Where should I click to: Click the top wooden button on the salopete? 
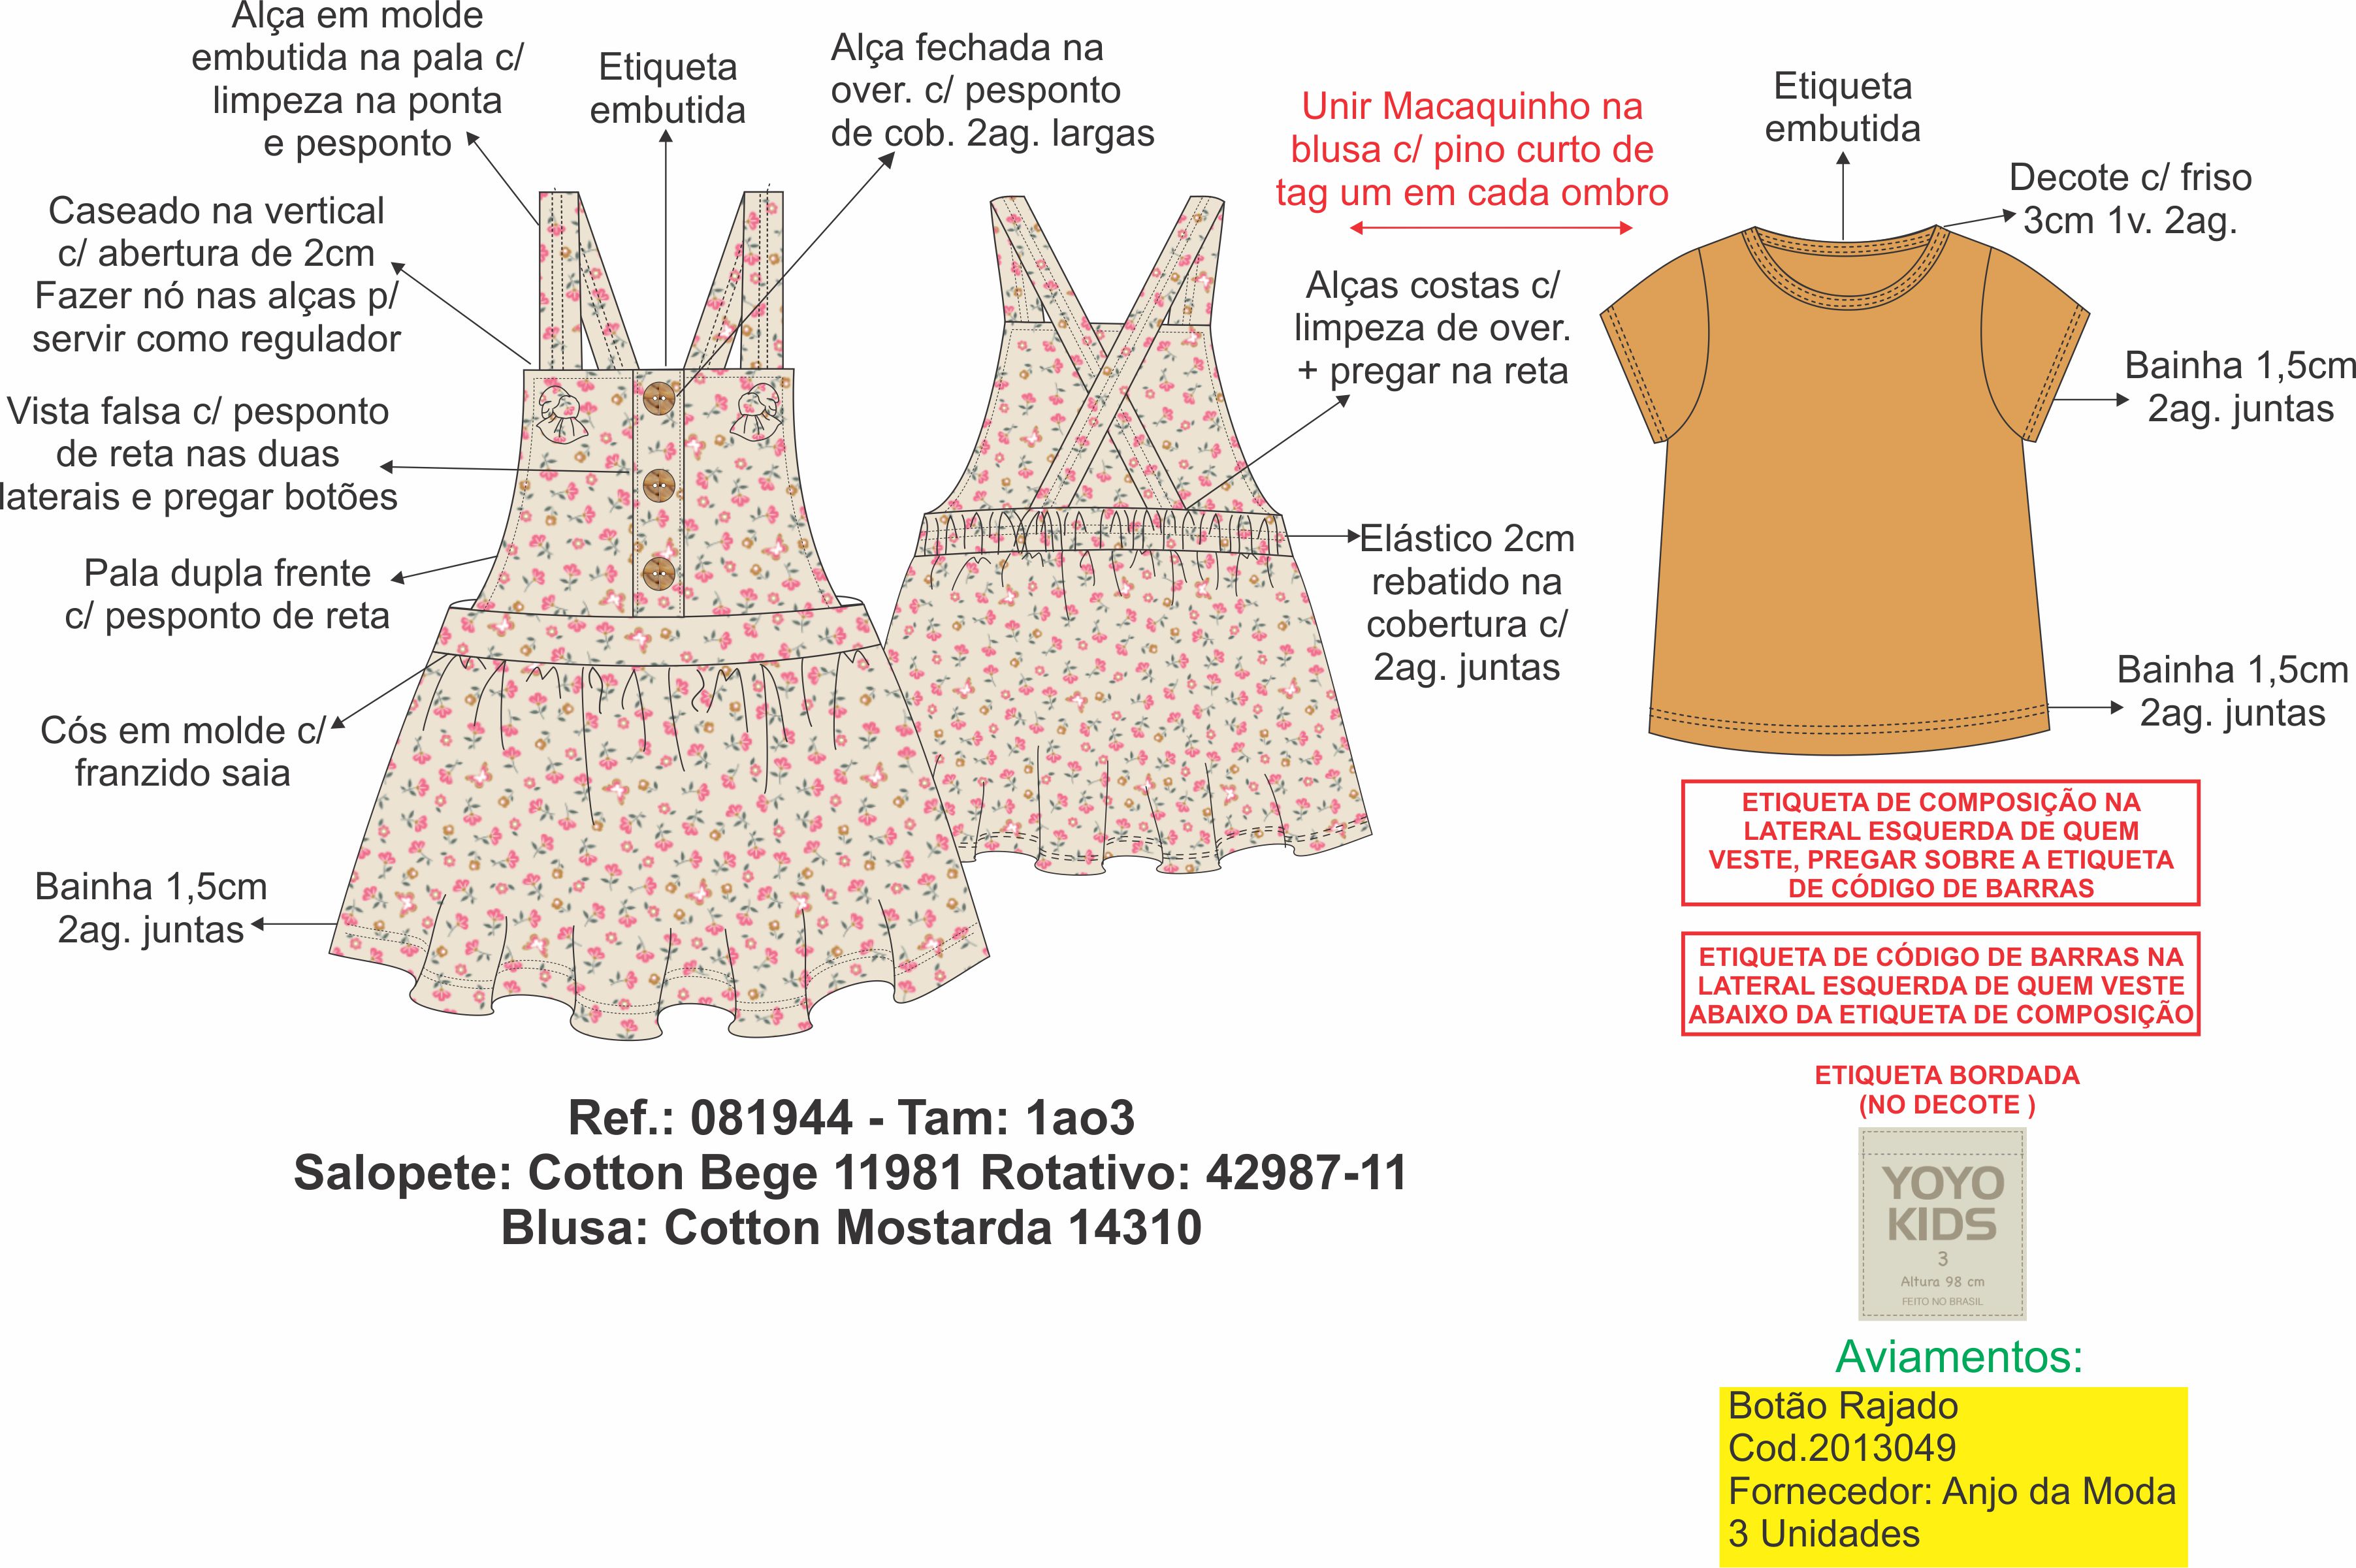click(x=659, y=397)
